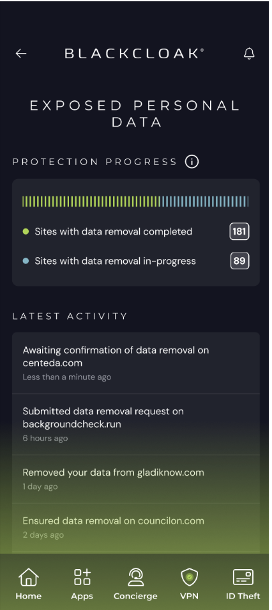Tap the Concierge headset icon
This screenshot has height=610, width=272.
coord(135,577)
